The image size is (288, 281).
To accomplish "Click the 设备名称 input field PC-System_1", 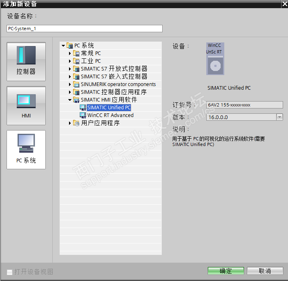I will (x=85, y=29).
